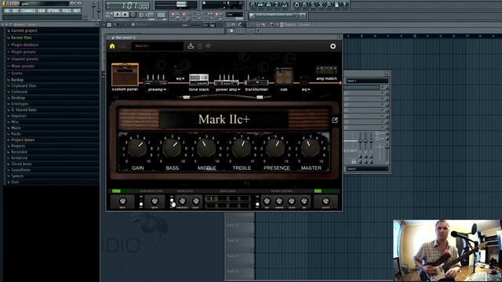
Task: Click the GAIN knob
Action: 138,148
